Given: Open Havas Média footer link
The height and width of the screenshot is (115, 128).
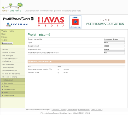Looking at the screenshot, I should click(72, 113).
